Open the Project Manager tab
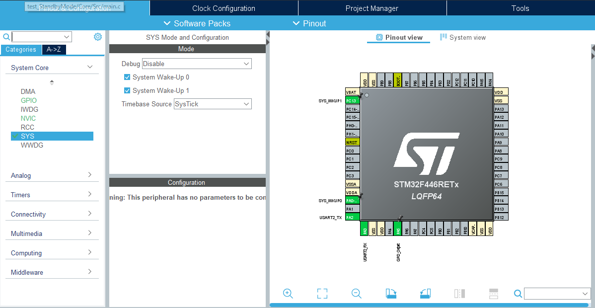595x308 pixels. (x=372, y=8)
